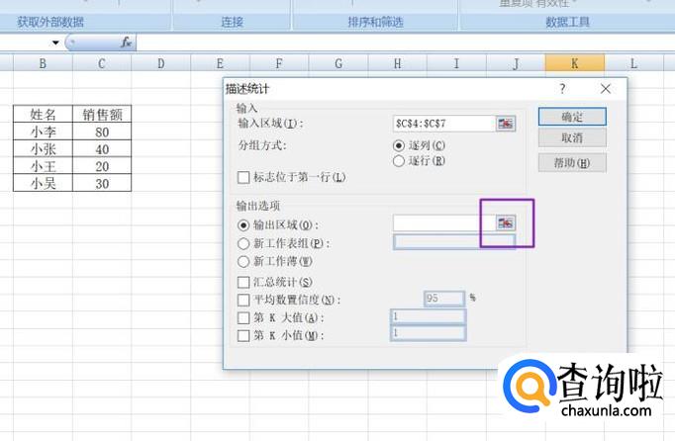Close the 描述统计 dialog with the X

tap(606, 89)
